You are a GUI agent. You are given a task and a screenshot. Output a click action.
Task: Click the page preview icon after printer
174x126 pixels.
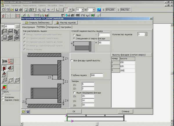click(26, 10)
